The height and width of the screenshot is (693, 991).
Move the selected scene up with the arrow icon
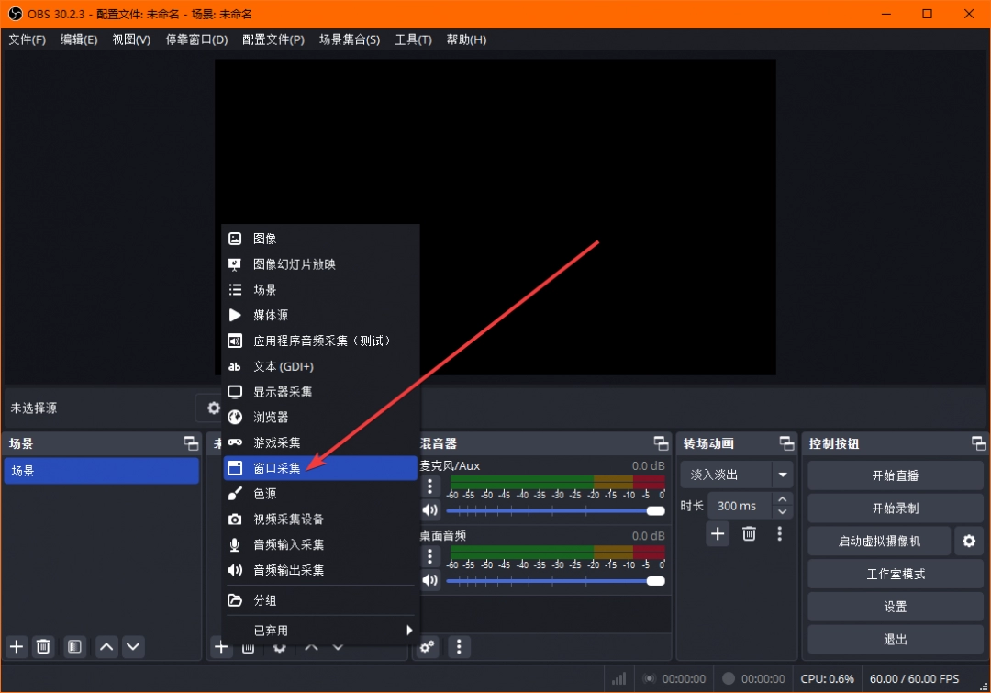pyautogui.click(x=106, y=646)
